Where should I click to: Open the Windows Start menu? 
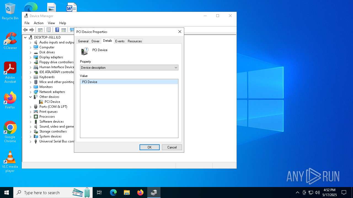(x=7, y=193)
